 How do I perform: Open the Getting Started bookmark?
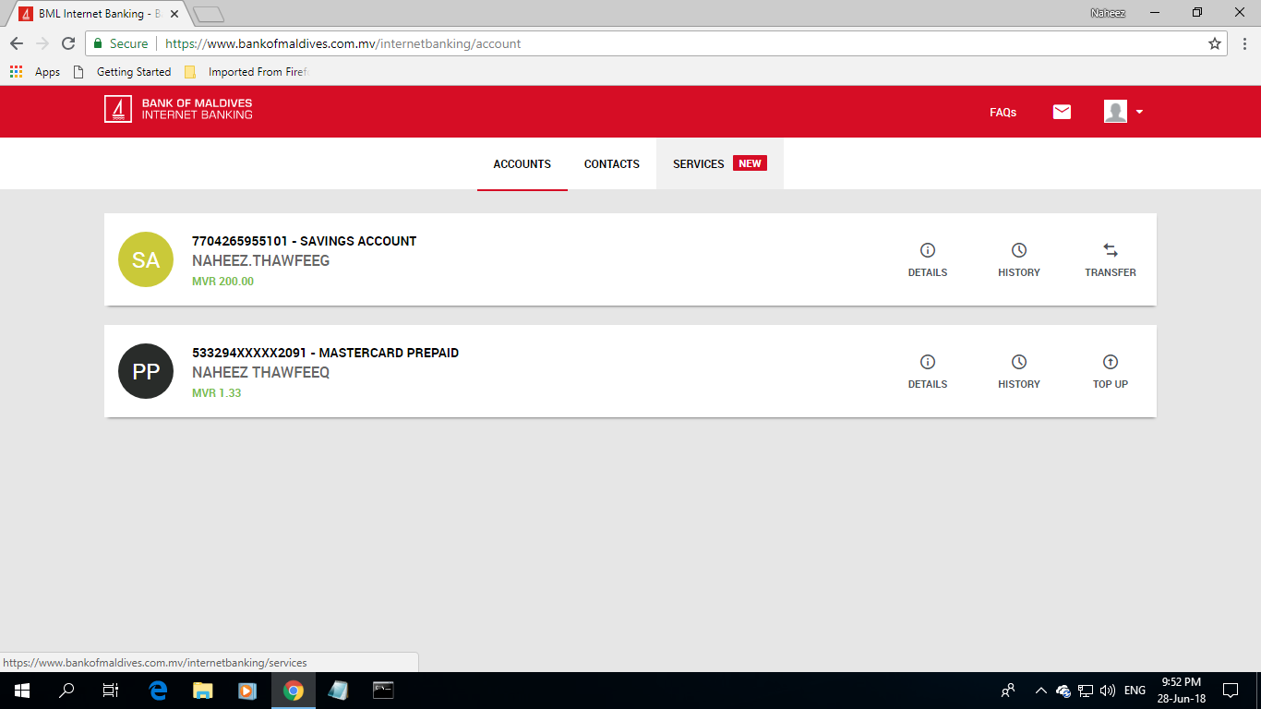click(122, 72)
